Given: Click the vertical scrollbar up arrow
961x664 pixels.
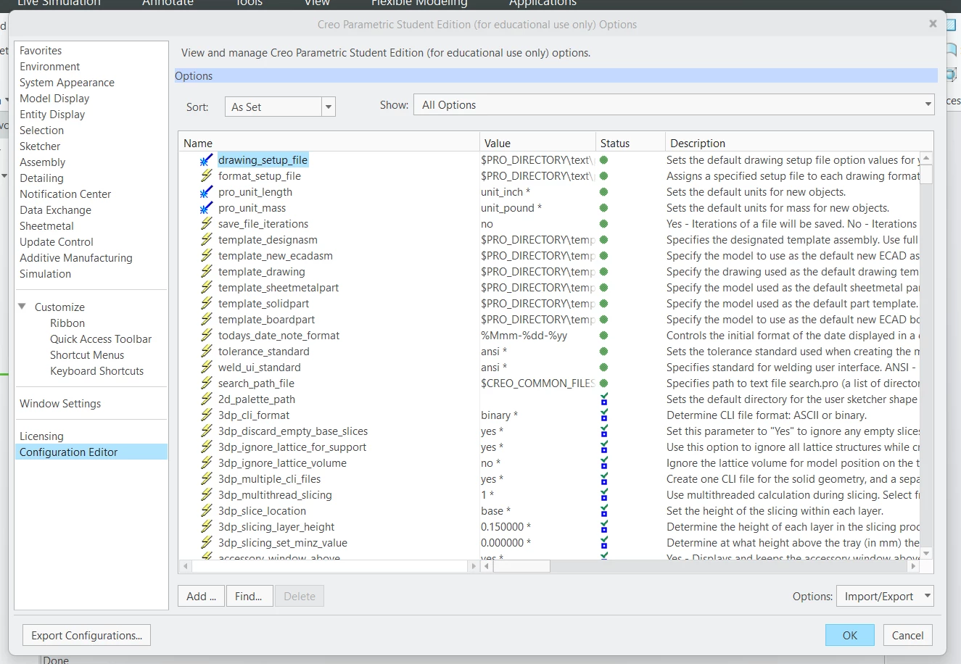Looking at the screenshot, I should (x=926, y=158).
